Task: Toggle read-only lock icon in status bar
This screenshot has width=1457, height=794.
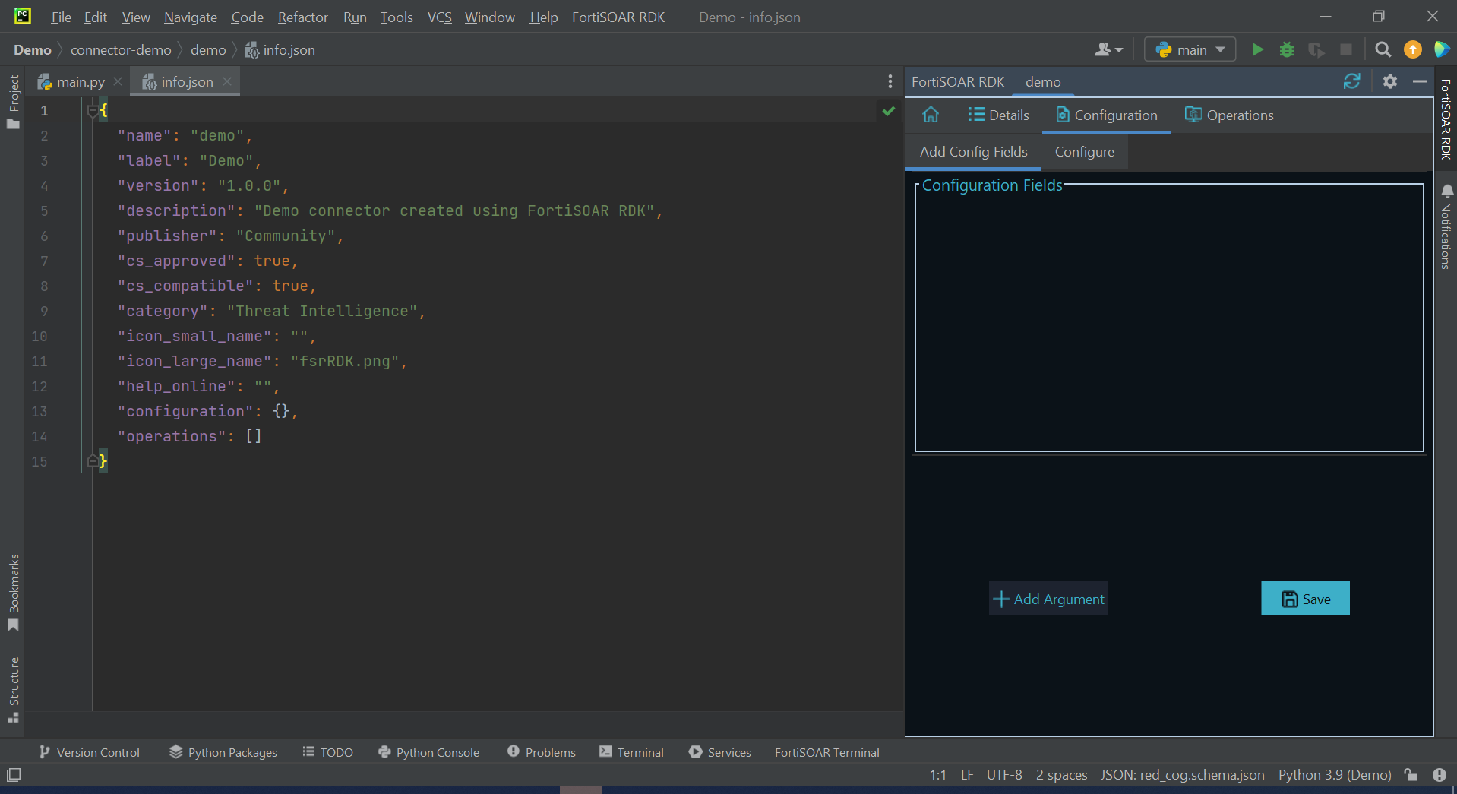Action: coord(1411,775)
